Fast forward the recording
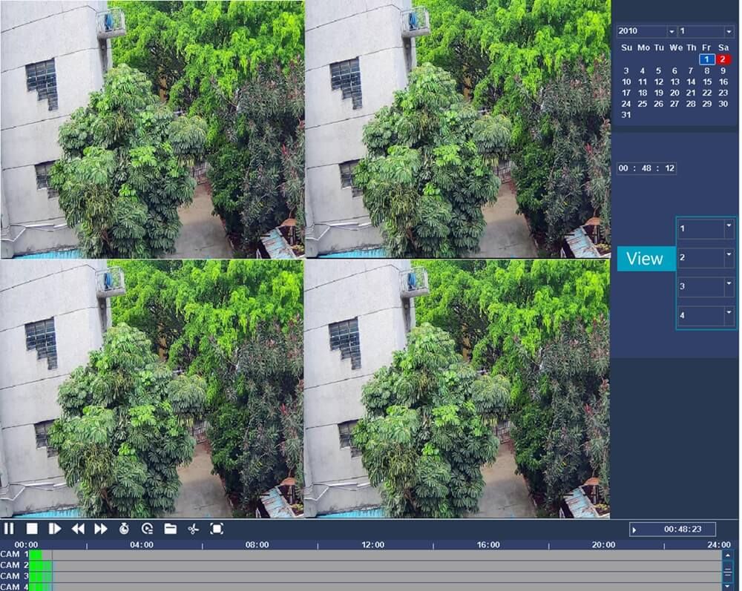The image size is (742, 591). click(x=101, y=529)
